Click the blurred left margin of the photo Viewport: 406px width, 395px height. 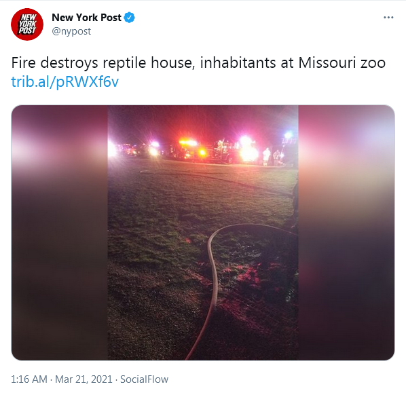click(60, 232)
